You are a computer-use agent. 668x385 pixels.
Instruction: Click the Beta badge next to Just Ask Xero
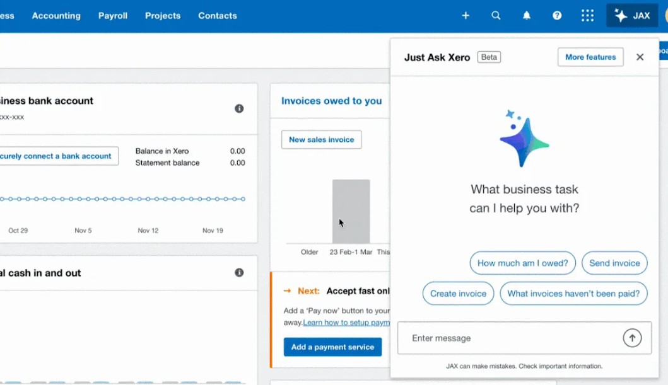489,57
